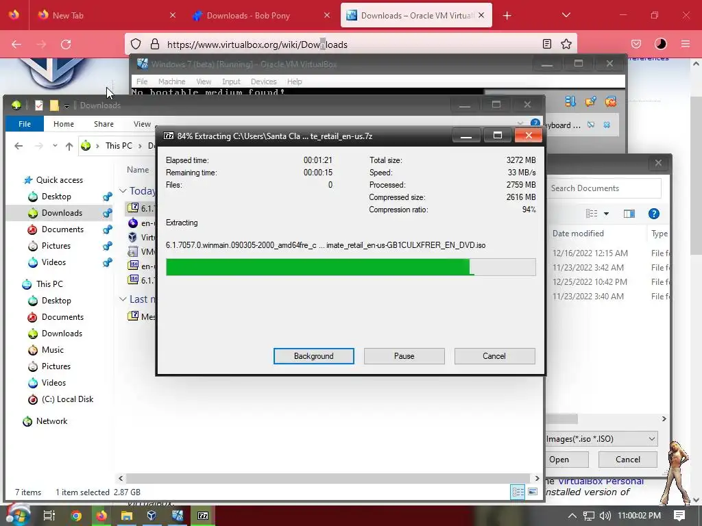Image resolution: width=702 pixels, height=526 pixels.
Task: Open the Home tab in Explorer ribbon
Action: [64, 124]
